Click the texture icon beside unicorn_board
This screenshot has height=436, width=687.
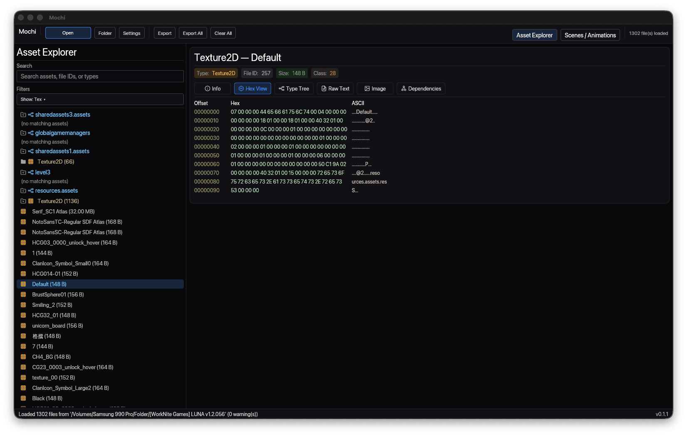point(23,326)
